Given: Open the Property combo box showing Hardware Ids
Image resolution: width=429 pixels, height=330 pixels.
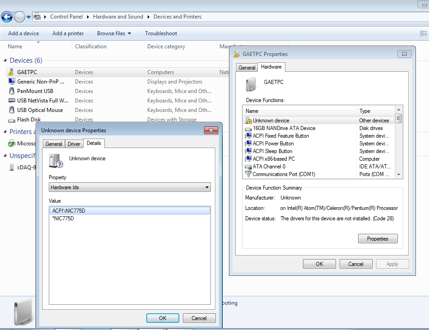Looking at the screenshot, I should [130, 187].
